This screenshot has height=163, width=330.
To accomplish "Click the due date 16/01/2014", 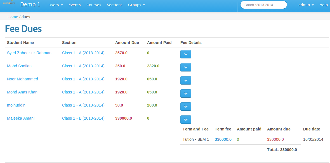I will click(313, 139).
